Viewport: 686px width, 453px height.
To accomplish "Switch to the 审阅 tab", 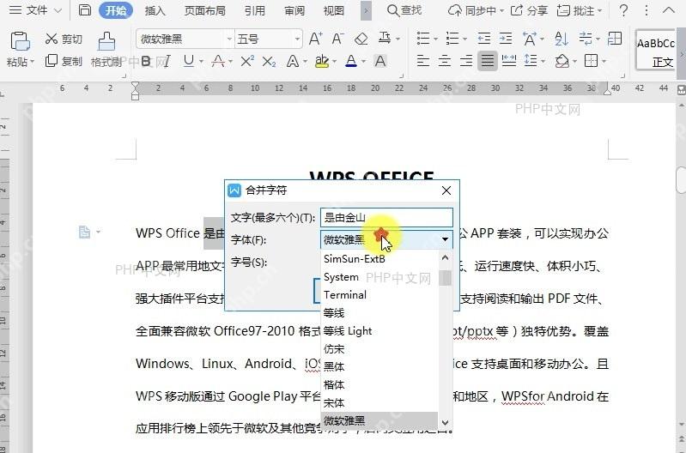I will click(x=294, y=10).
